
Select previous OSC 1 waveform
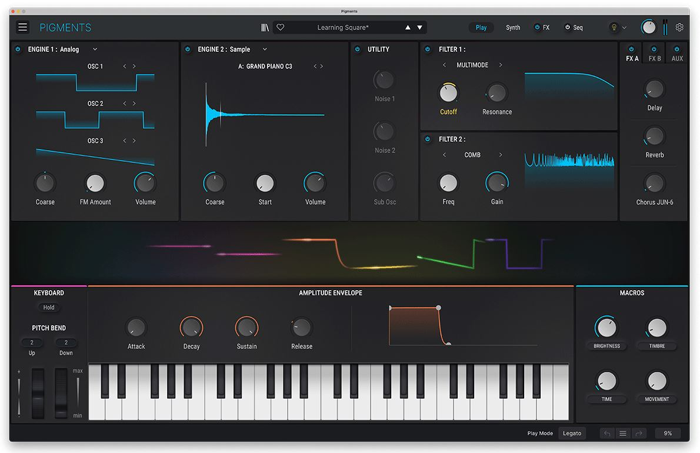[125, 66]
